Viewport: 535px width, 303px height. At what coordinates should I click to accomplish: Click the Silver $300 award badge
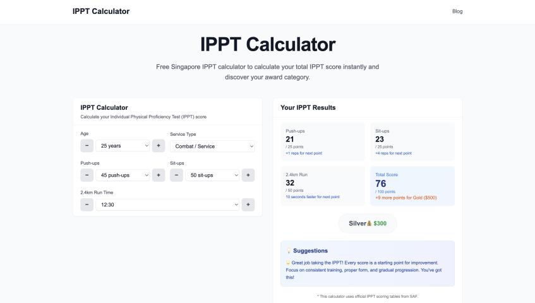368,223
